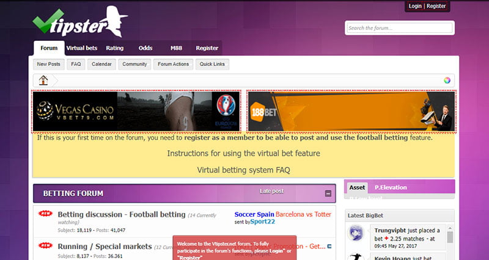The height and width of the screenshot is (260, 489).
Task: Select the Asset tab in sidebar
Action: pos(357,187)
